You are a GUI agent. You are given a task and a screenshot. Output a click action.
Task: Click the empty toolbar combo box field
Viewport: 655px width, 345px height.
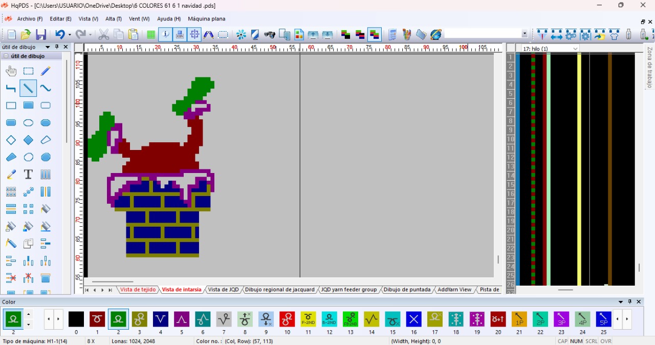[x=483, y=34]
